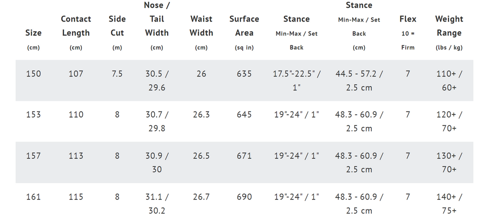This screenshot has width=490, height=220.
Task: Select the 26.7 waist width value
Action: pyautogui.click(x=201, y=197)
